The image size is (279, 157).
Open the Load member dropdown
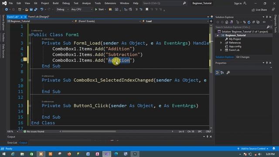pos(176,21)
